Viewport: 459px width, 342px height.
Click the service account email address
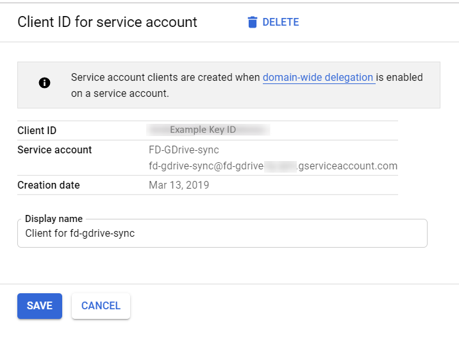point(272,166)
